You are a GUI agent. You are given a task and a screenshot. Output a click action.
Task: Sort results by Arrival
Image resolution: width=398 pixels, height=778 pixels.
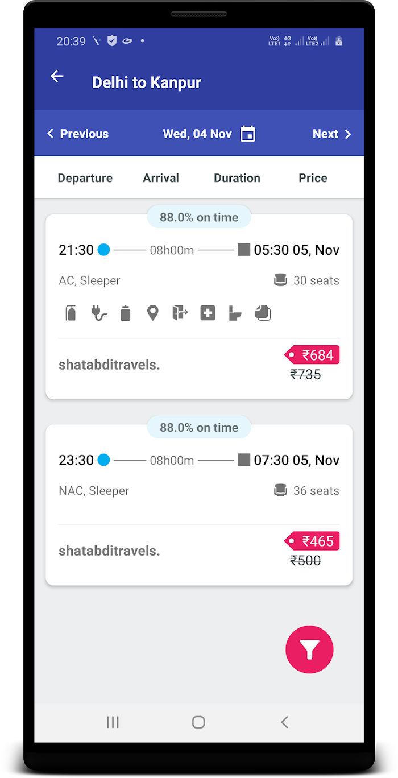point(161,178)
